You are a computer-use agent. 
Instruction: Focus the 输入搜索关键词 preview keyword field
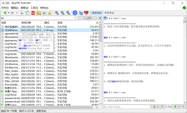[127, 107]
